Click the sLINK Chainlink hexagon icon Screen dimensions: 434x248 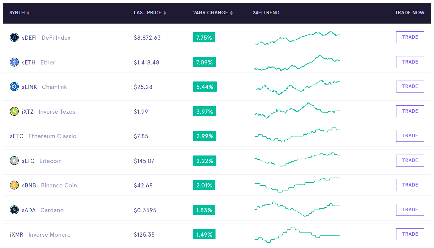(x=14, y=87)
